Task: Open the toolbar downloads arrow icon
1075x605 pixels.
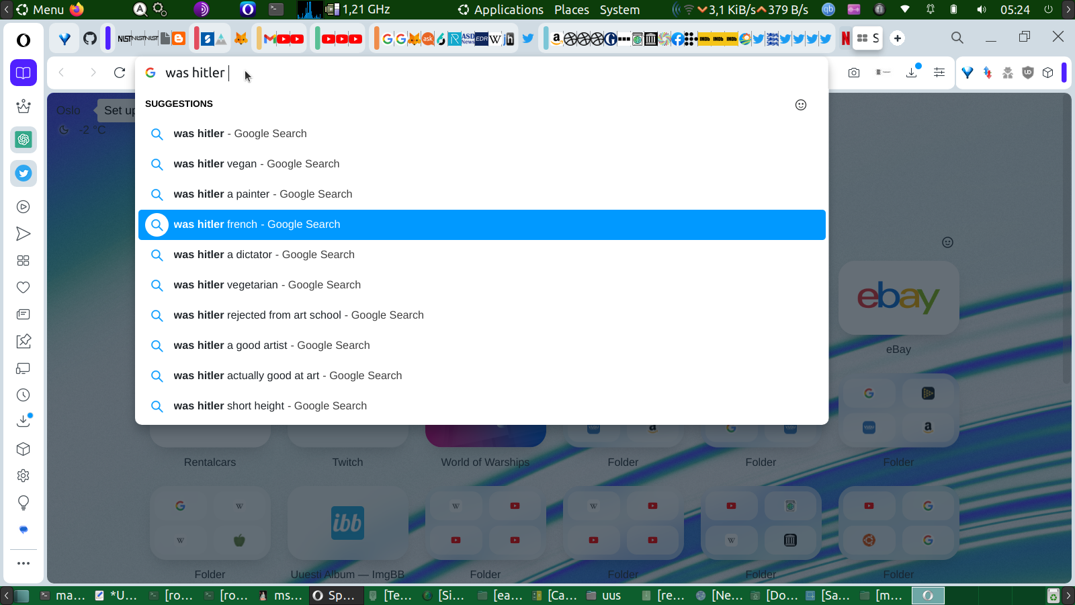Action: pos(912,72)
